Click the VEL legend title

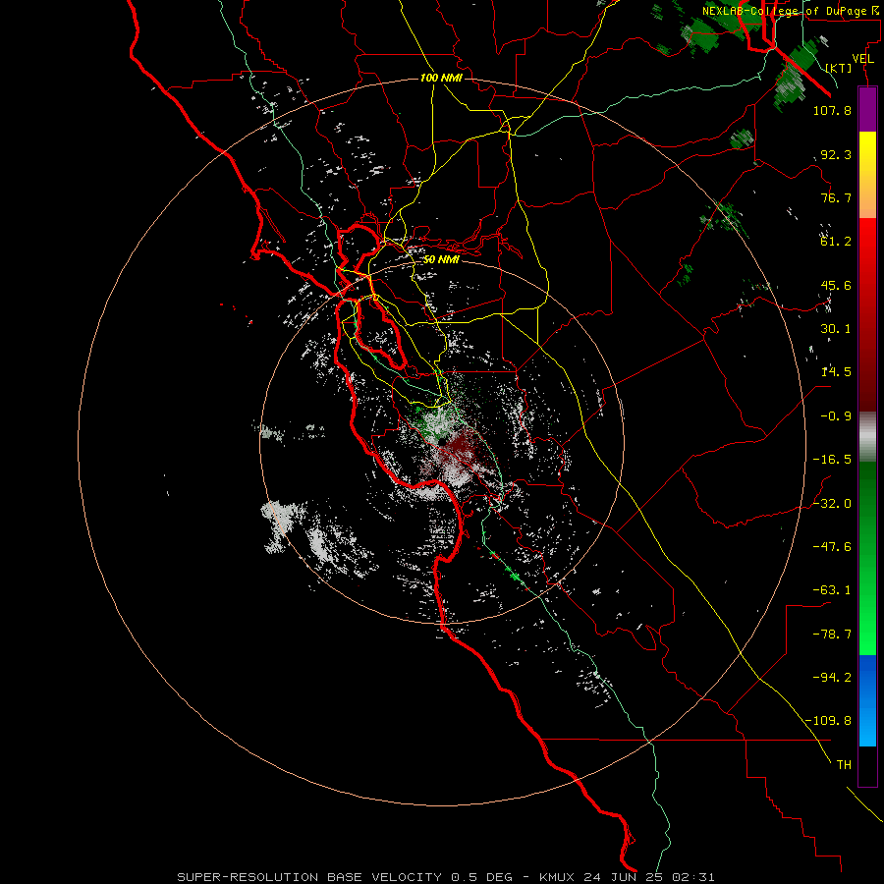tap(863, 59)
